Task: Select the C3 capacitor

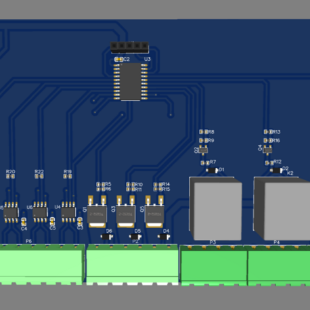Action: click(80, 221)
